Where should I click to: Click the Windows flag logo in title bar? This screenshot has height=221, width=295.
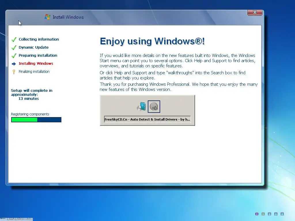pyautogui.click(x=48, y=17)
